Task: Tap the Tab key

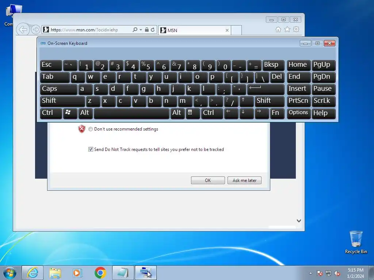Action: 55,77
